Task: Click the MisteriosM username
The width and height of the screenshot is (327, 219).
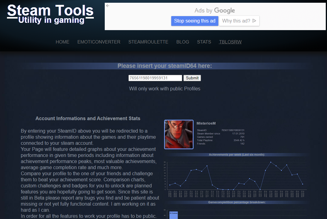Action: pyautogui.click(x=206, y=123)
